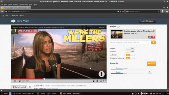Enable the Shuffle switch
Screen dimensions: 169x95
coord(130,52)
